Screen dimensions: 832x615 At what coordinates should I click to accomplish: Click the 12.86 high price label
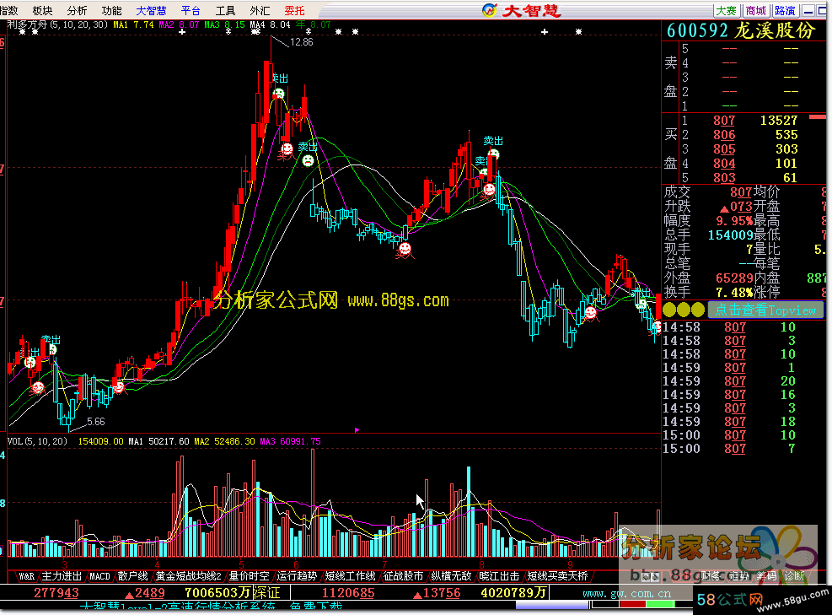click(x=302, y=42)
